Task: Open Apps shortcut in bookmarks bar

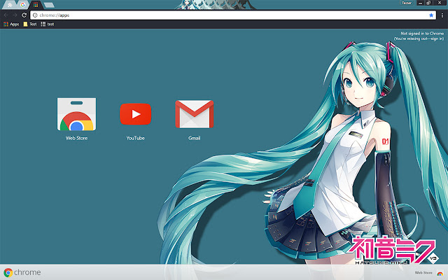Action: 11,24
